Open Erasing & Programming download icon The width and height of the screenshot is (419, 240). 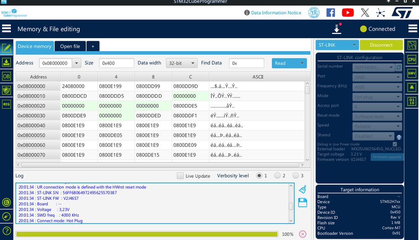pyautogui.click(x=6, y=62)
